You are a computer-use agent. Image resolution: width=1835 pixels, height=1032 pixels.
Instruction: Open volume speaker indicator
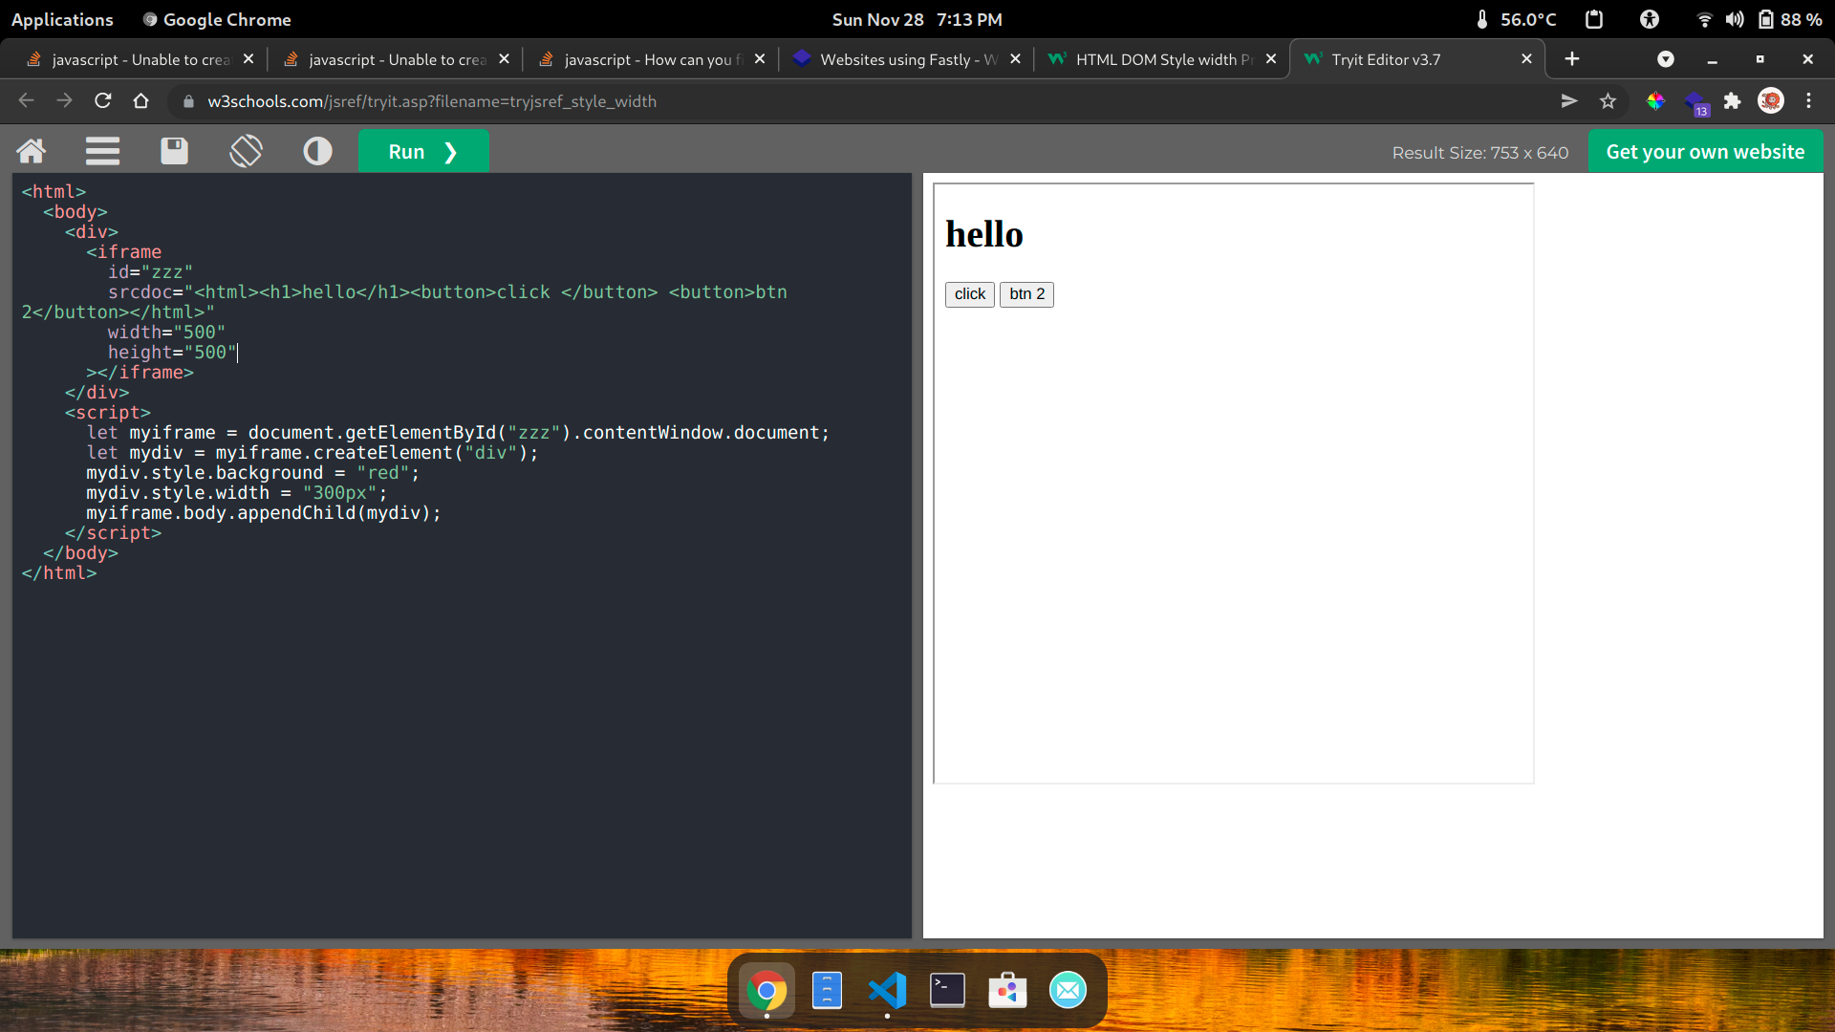1735,19
